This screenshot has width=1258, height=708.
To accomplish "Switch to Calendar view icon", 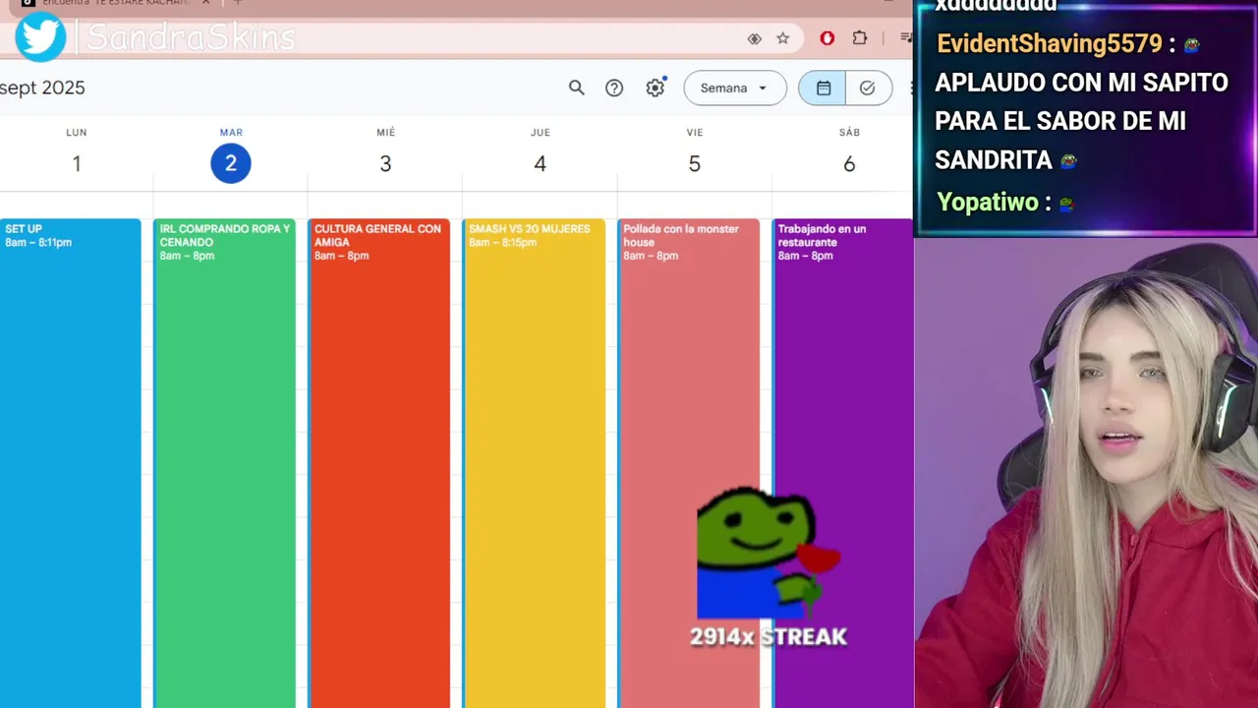I will [823, 88].
